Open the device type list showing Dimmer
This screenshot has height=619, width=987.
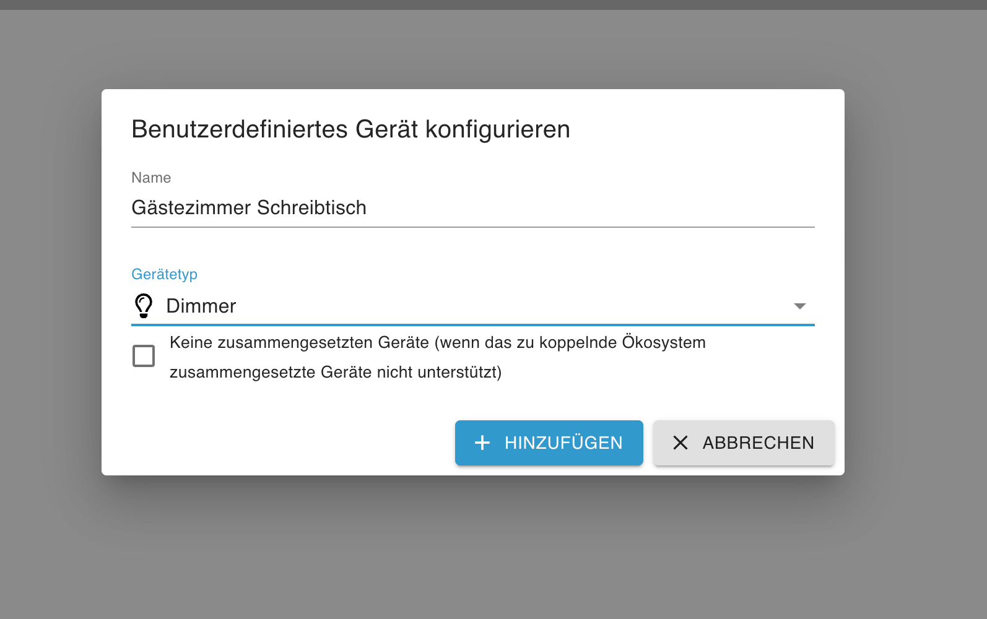433,306
